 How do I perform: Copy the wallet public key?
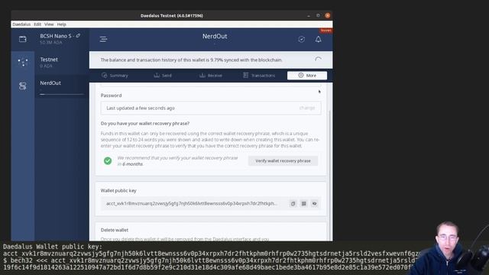pos(293,204)
